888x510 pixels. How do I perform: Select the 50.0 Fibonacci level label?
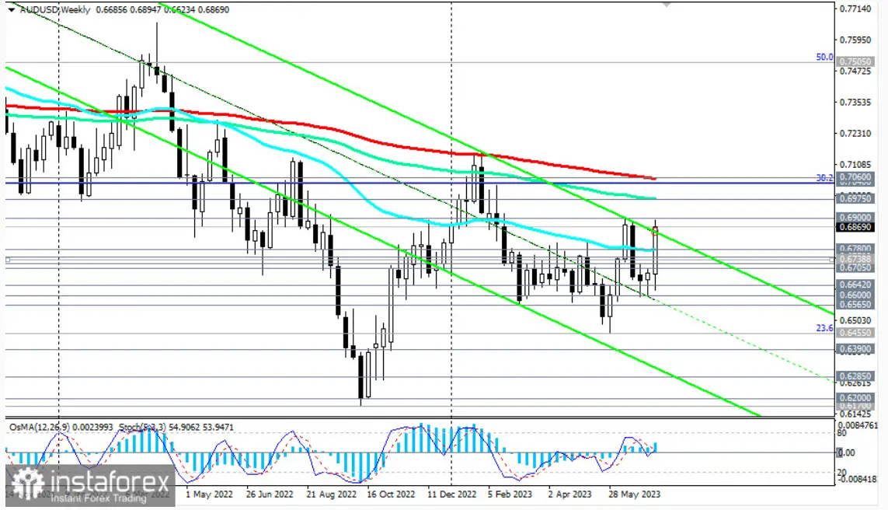(823, 58)
